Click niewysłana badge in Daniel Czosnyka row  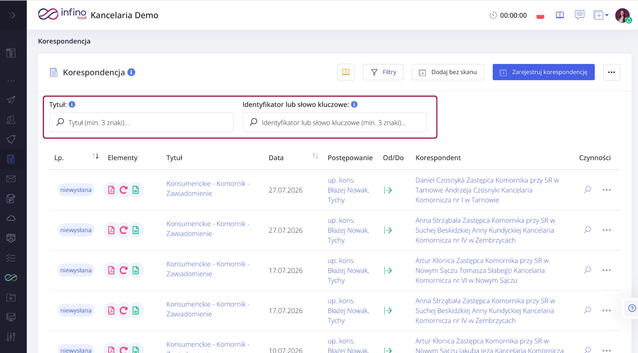[76, 190]
